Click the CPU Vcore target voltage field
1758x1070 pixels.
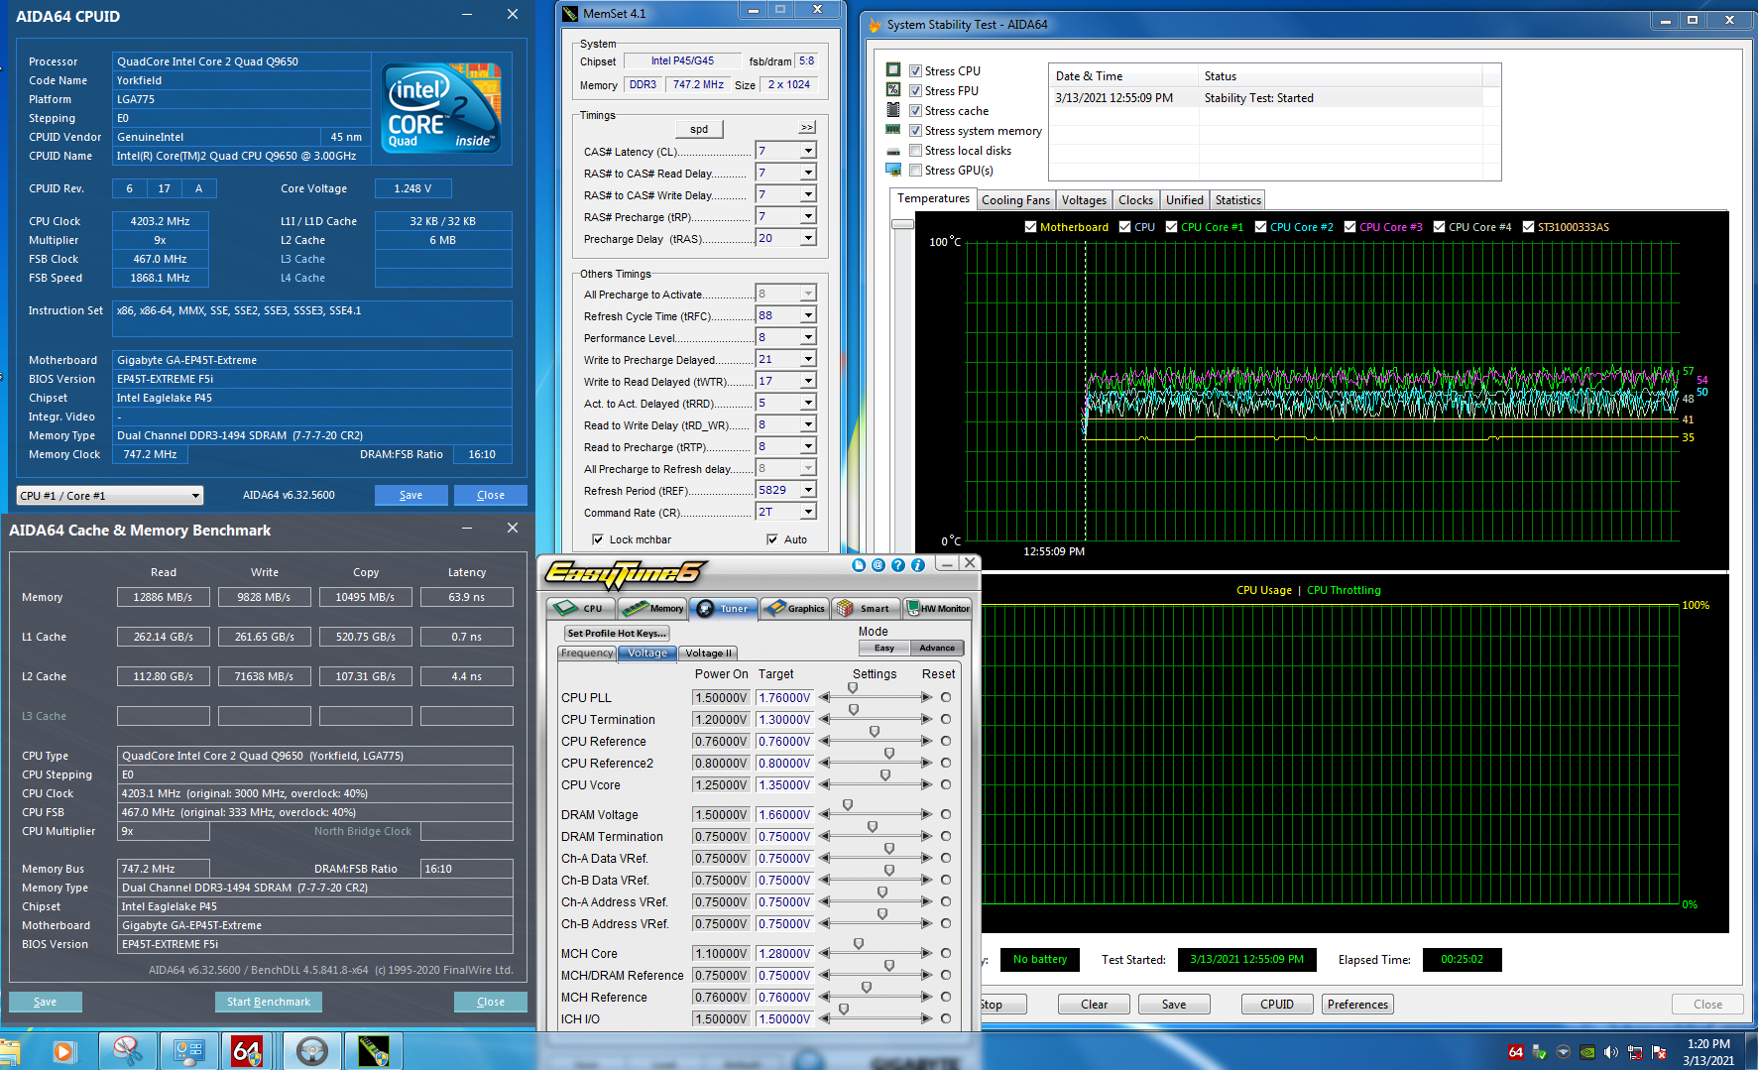click(x=784, y=784)
